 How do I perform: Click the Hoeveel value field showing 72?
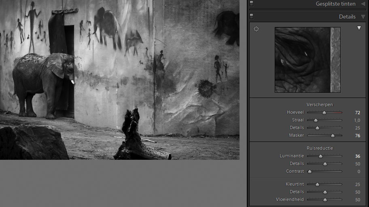click(x=357, y=113)
